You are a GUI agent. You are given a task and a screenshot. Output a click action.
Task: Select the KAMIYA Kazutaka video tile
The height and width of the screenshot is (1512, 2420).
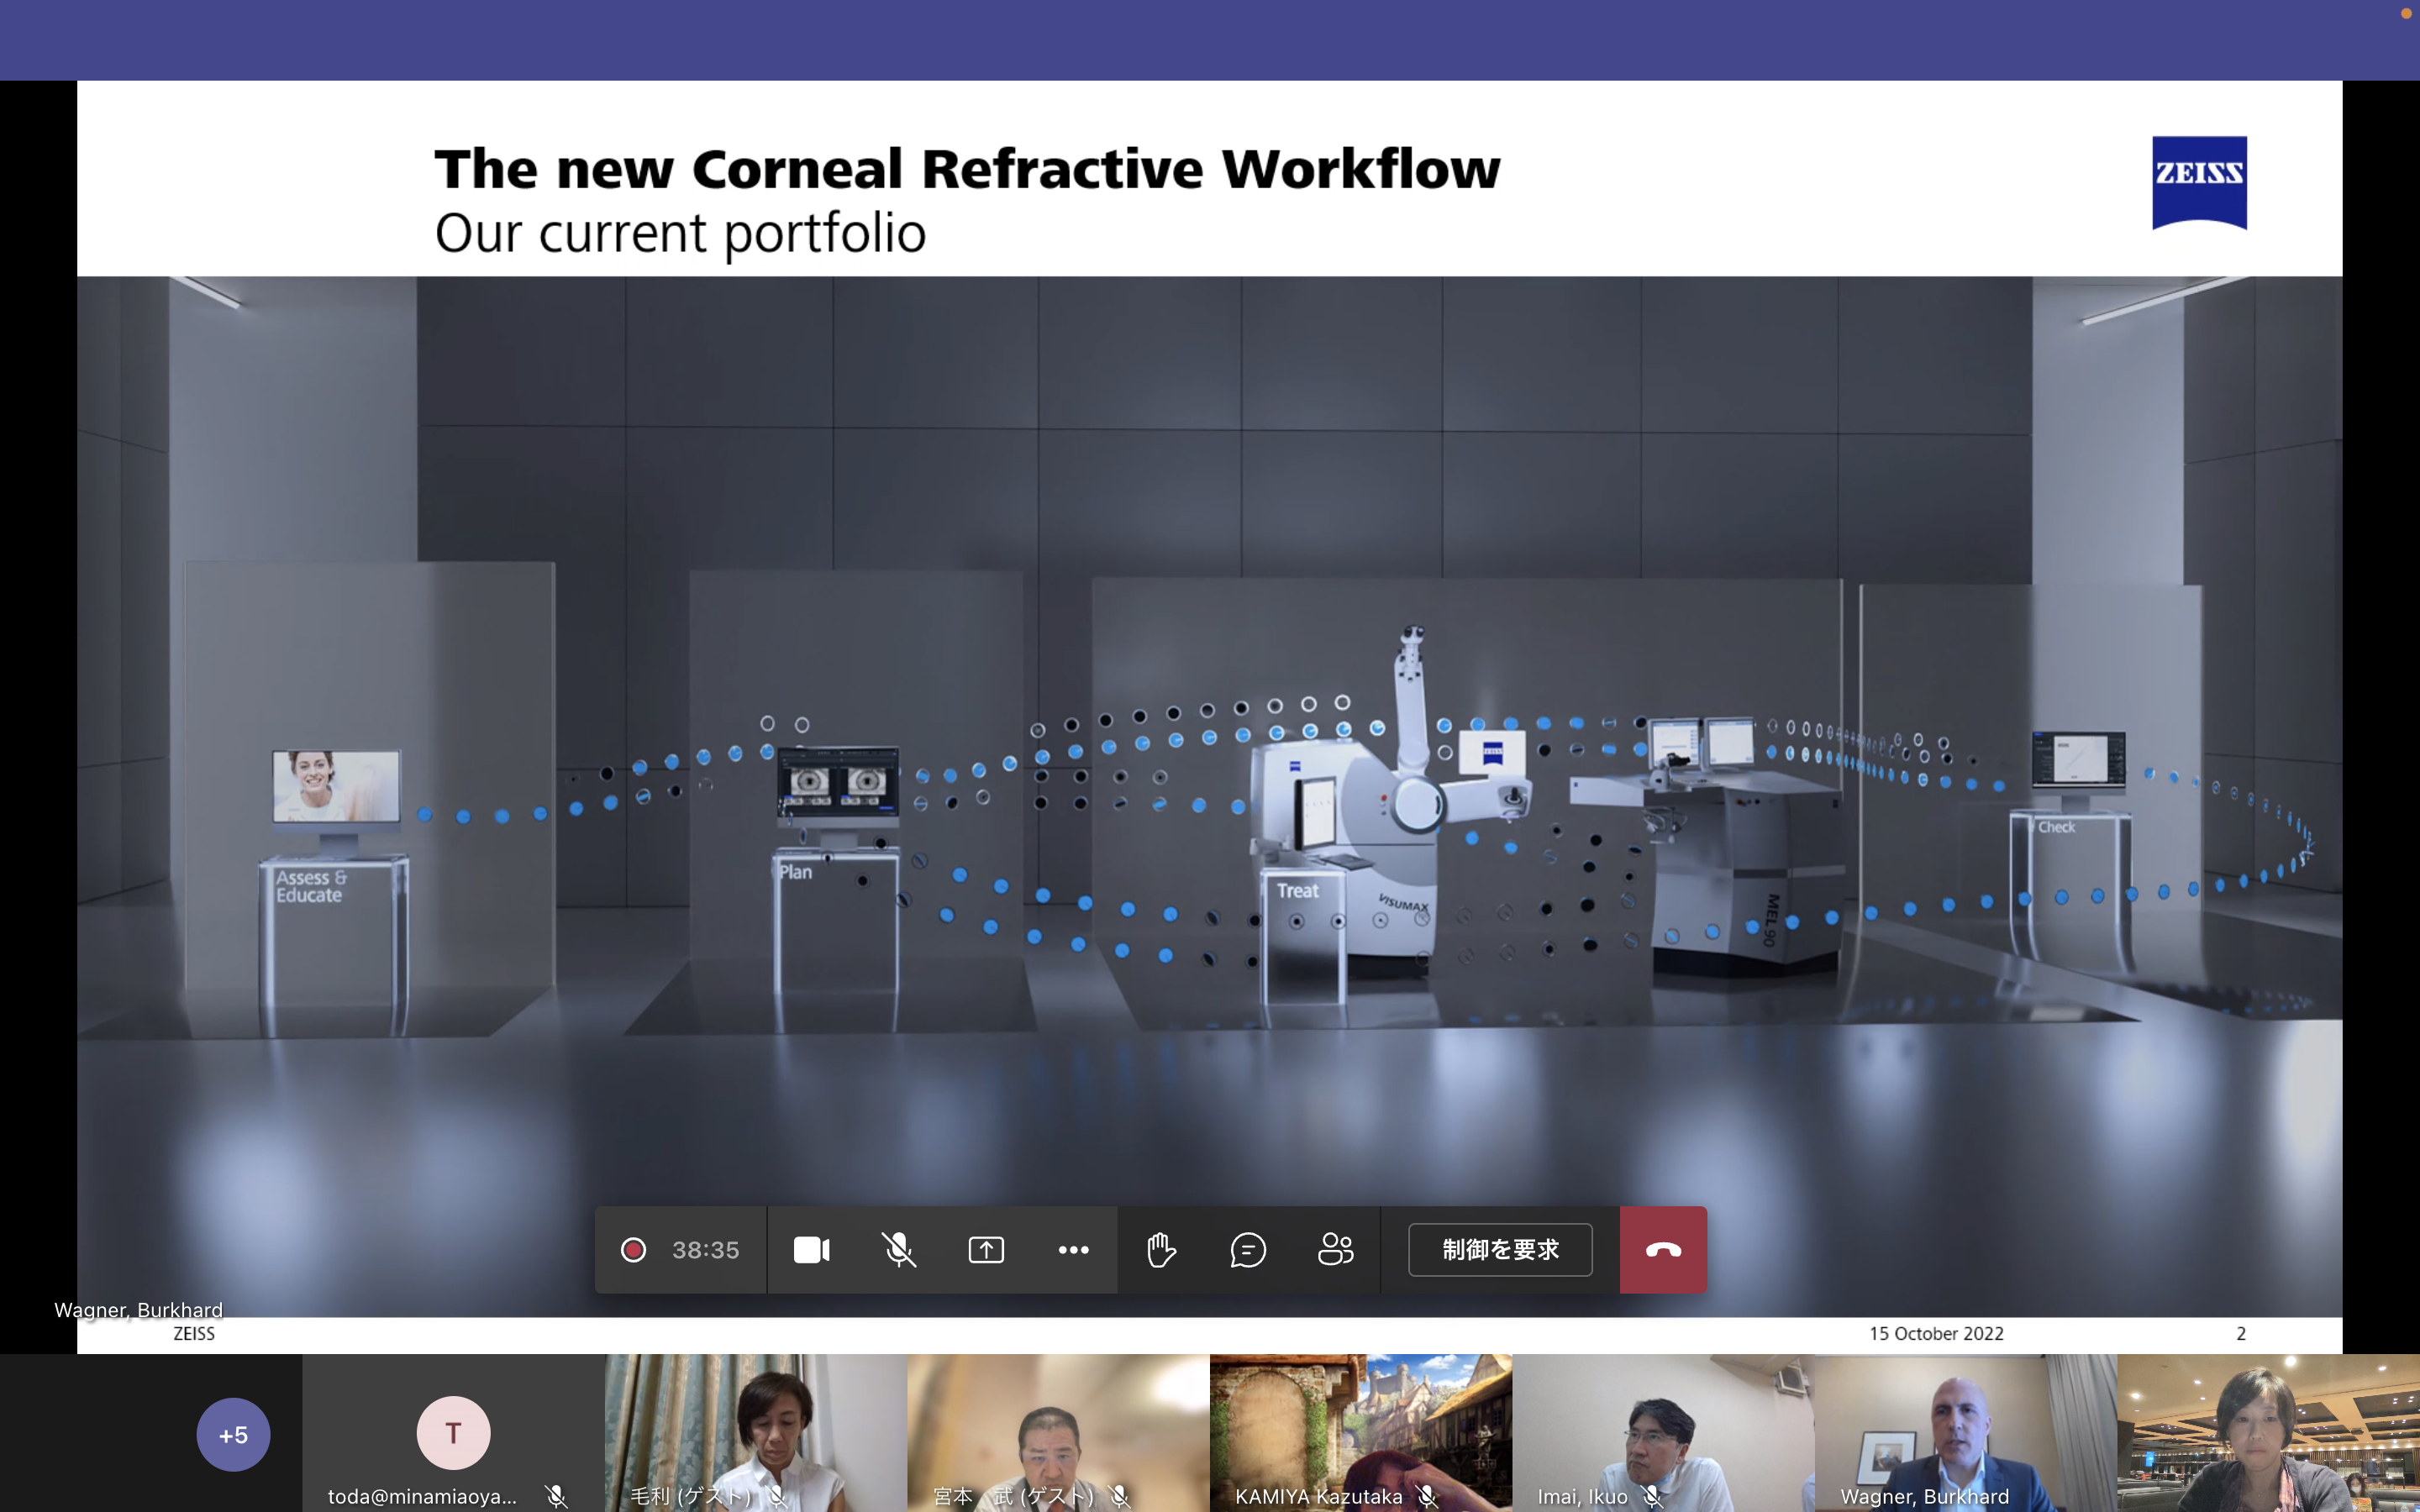coord(1361,1433)
